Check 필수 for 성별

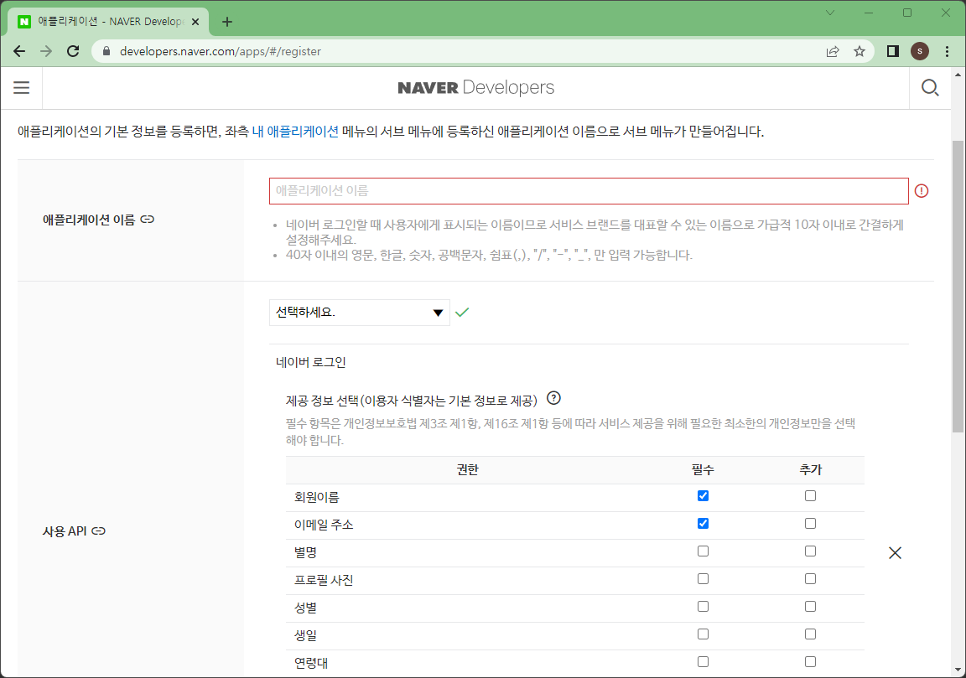[x=703, y=607]
